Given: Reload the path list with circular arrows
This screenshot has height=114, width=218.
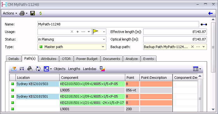Looking at the screenshot, I should tap(38, 69).
